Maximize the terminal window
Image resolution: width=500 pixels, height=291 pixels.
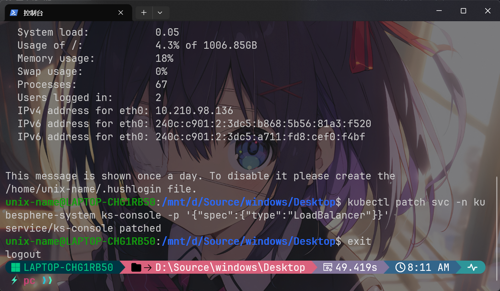(463, 11)
